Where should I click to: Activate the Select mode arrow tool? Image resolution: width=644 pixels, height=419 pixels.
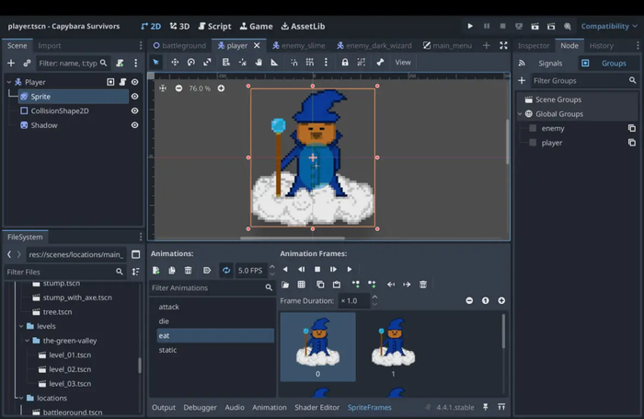click(156, 62)
